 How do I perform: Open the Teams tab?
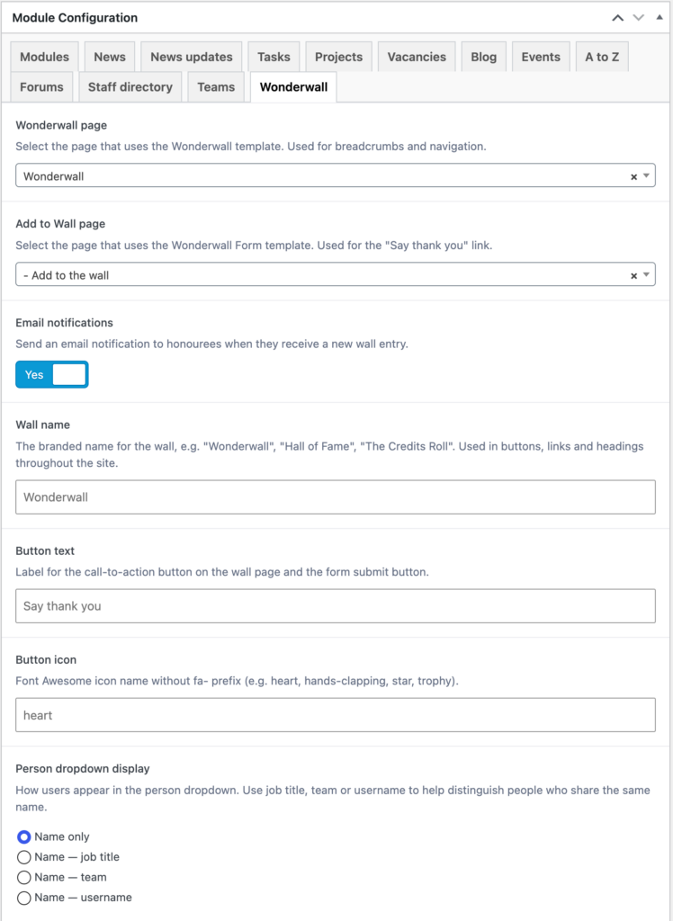[x=216, y=87]
